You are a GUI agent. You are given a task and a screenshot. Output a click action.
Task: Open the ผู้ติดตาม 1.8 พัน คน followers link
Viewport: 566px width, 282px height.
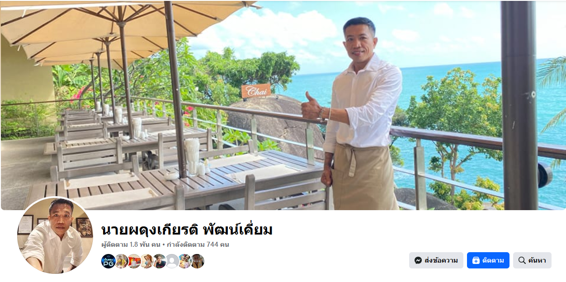coord(131,244)
